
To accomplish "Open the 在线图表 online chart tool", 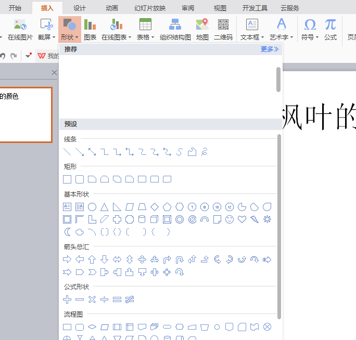I will [116, 30].
